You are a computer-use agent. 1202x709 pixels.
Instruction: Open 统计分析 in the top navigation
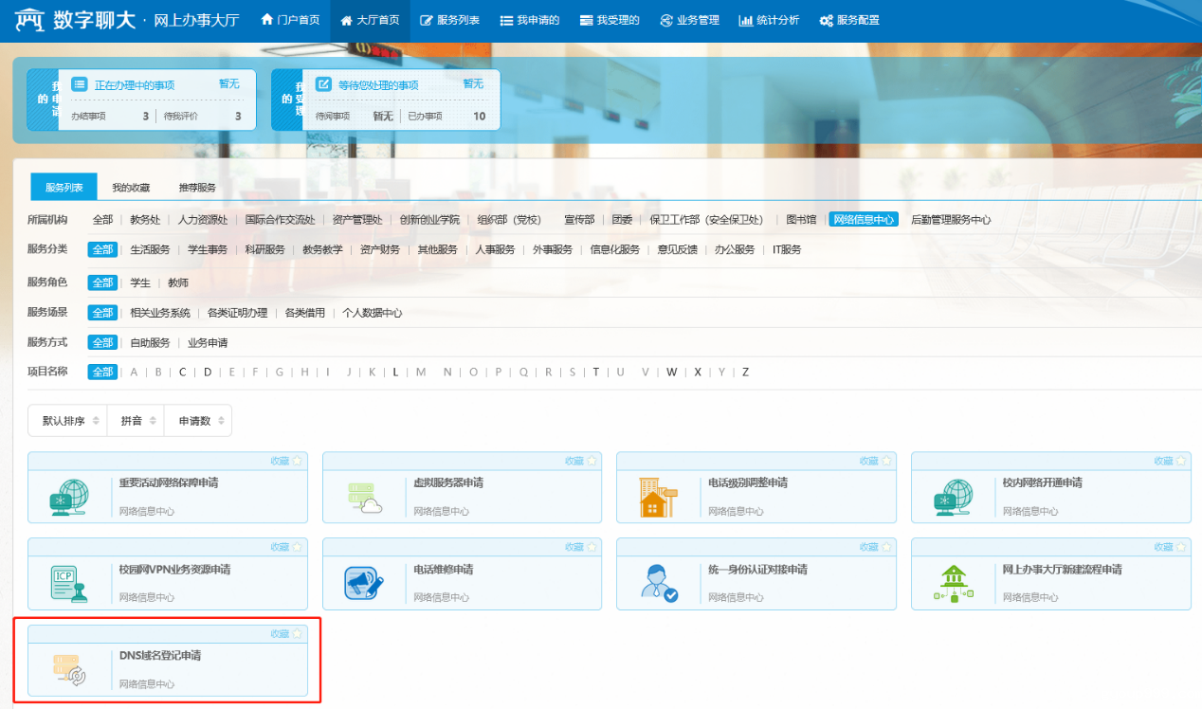769,20
